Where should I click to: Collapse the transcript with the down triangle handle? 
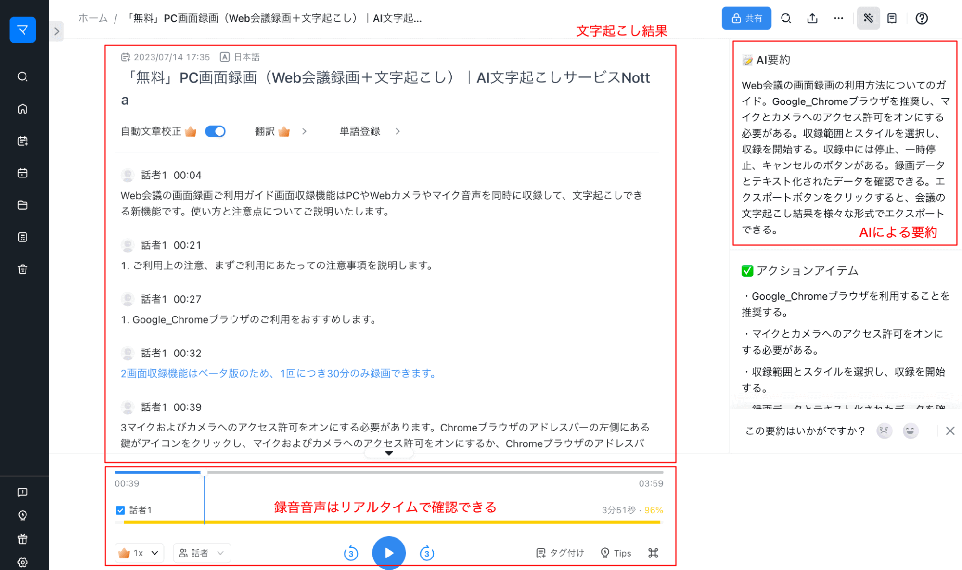[389, 453]
